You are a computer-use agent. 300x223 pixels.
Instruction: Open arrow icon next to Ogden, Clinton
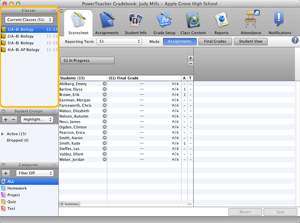105,127
